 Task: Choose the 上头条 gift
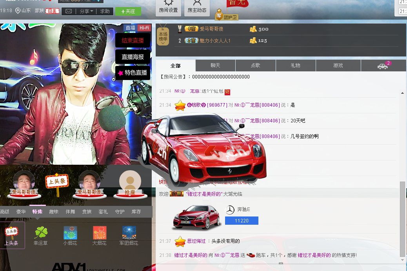[12, 235]
